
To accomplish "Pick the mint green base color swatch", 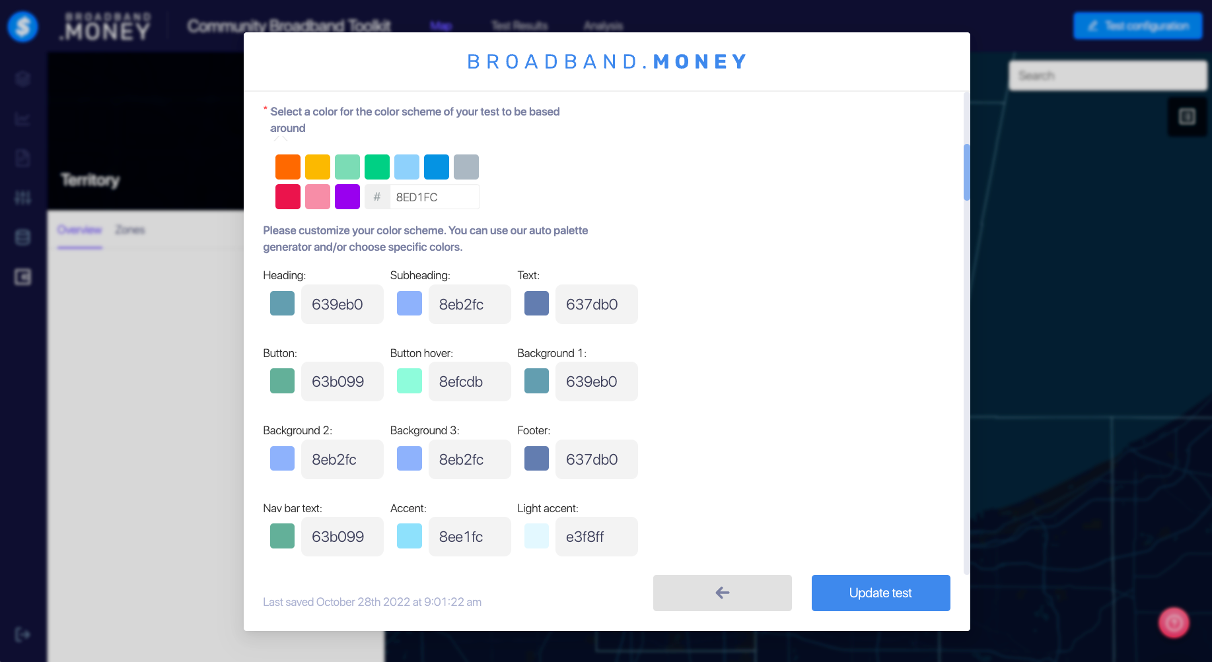I will pyautogui.click(x=347, y=167).
